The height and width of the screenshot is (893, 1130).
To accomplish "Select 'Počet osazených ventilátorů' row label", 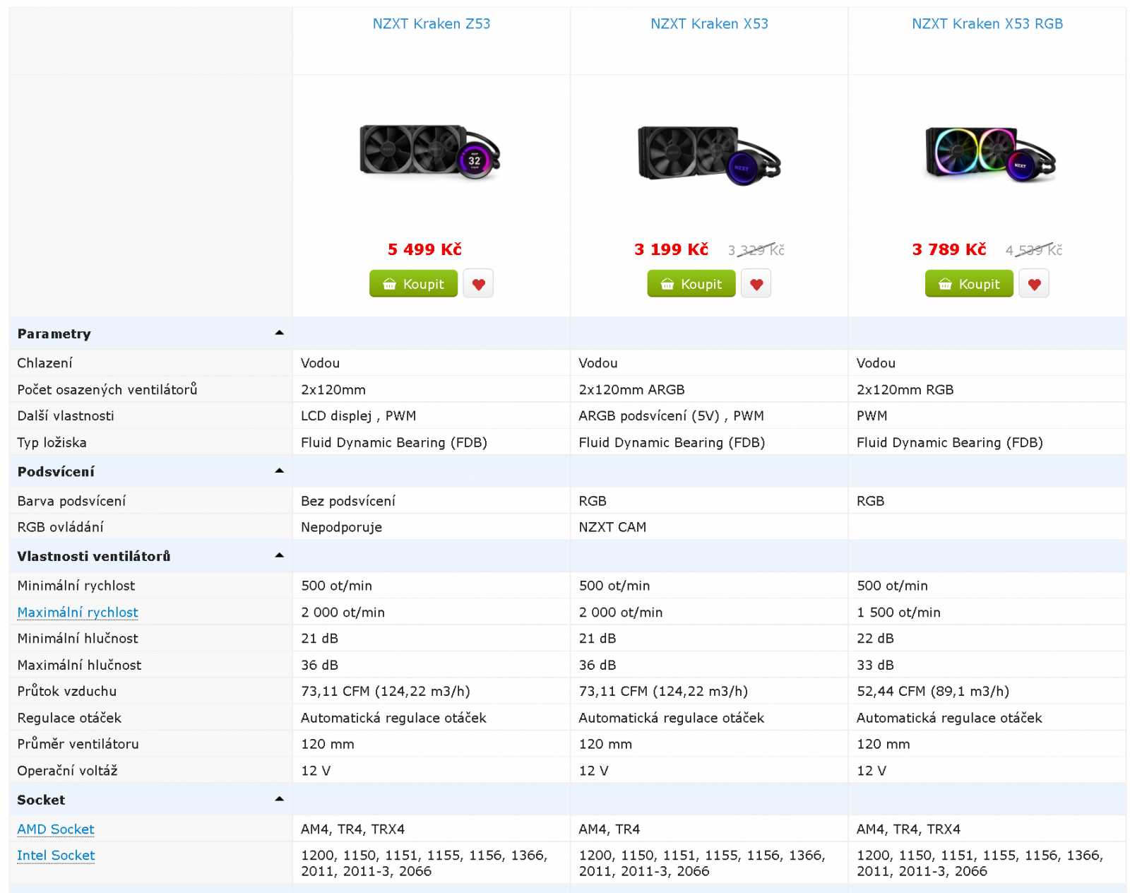I will 107,390.
